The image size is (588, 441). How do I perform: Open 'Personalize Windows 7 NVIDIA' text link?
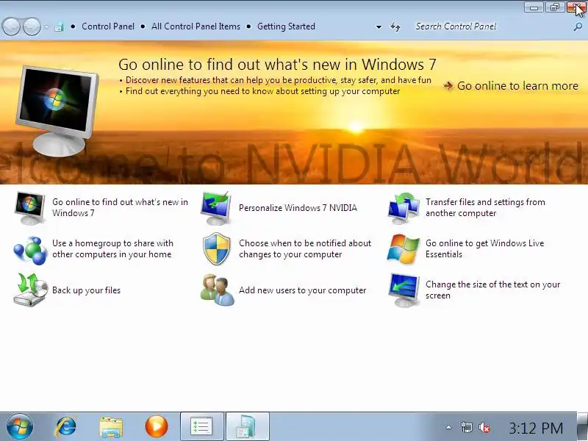point(298,208)
